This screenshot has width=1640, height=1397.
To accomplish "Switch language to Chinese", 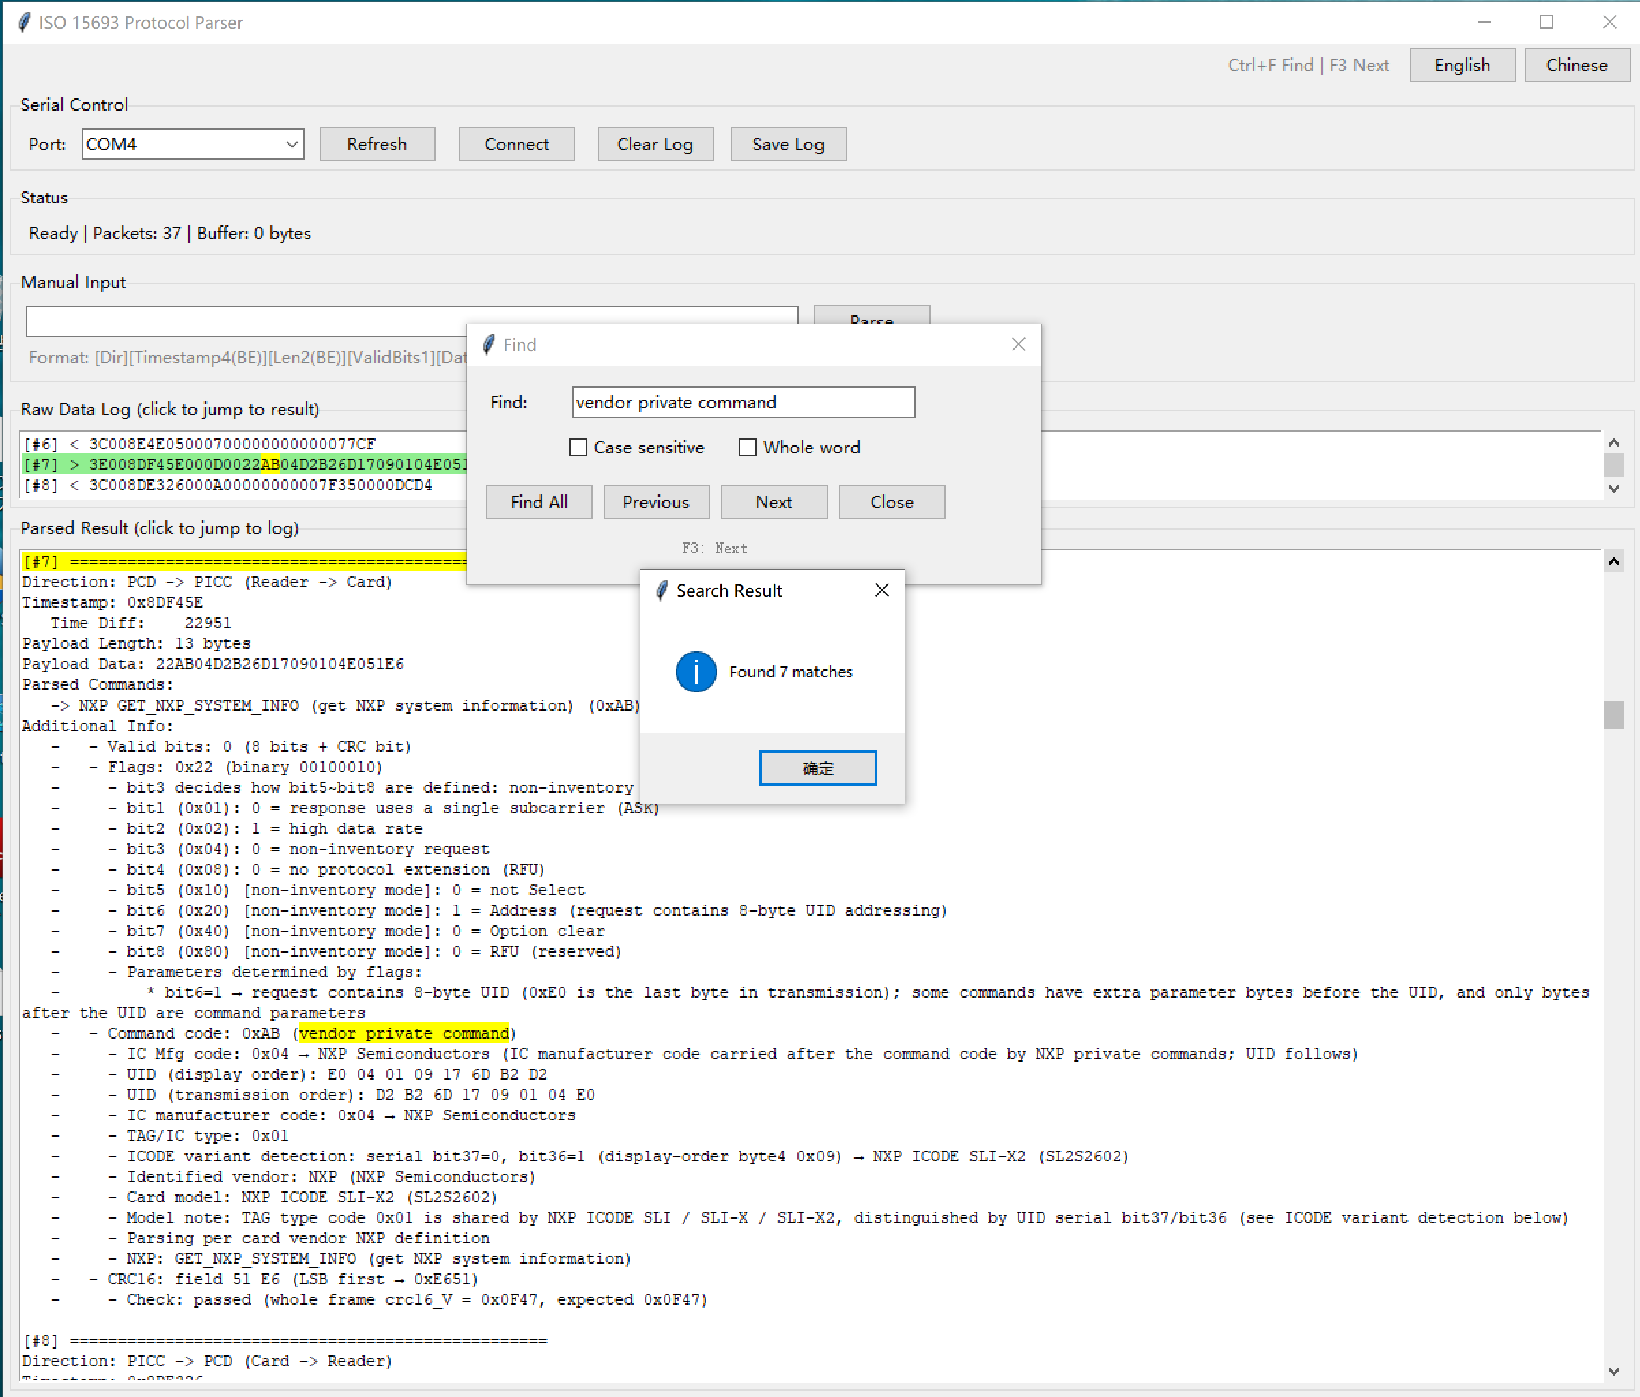I will pyautogui.click(x=1577, y=65).
